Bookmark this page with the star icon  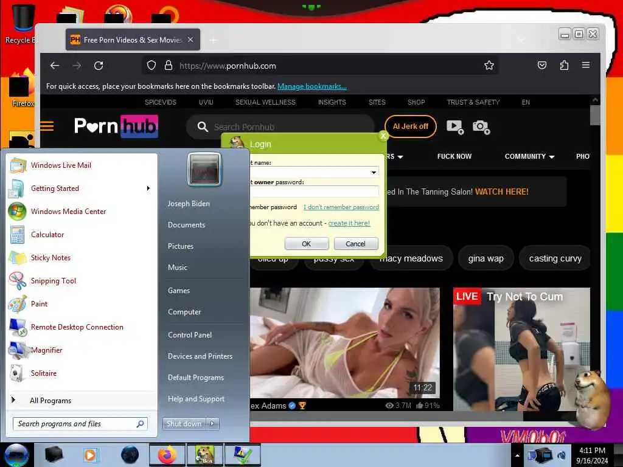pos(489,66)
